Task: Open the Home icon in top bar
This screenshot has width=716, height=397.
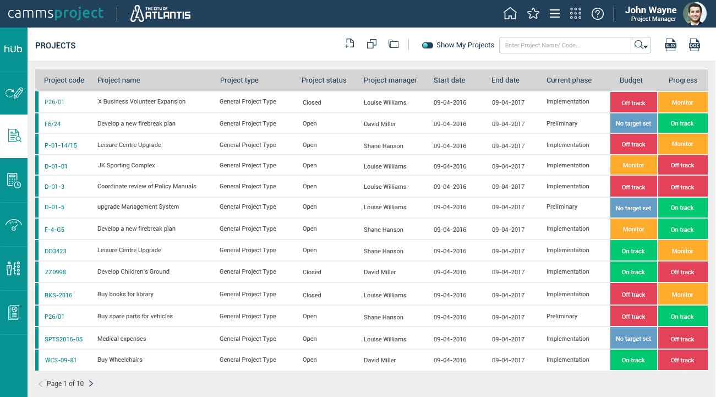Action: point(510,13)
